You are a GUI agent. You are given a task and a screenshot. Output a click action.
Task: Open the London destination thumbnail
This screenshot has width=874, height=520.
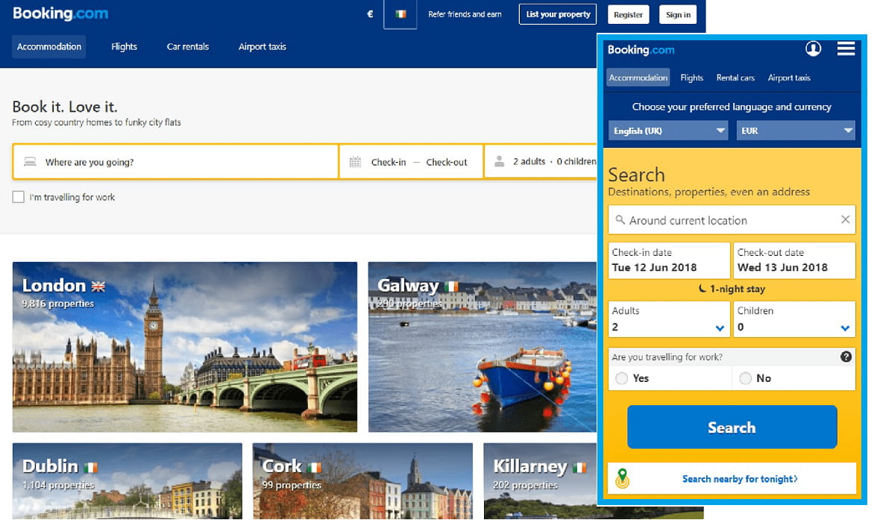coord(185,347)
